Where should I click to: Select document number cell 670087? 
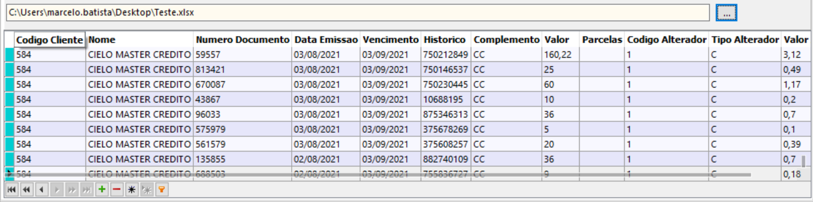pyautogui.click(x=243, y=85)
